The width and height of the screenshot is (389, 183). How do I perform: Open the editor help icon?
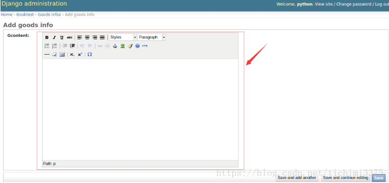[x=137, y=46]
